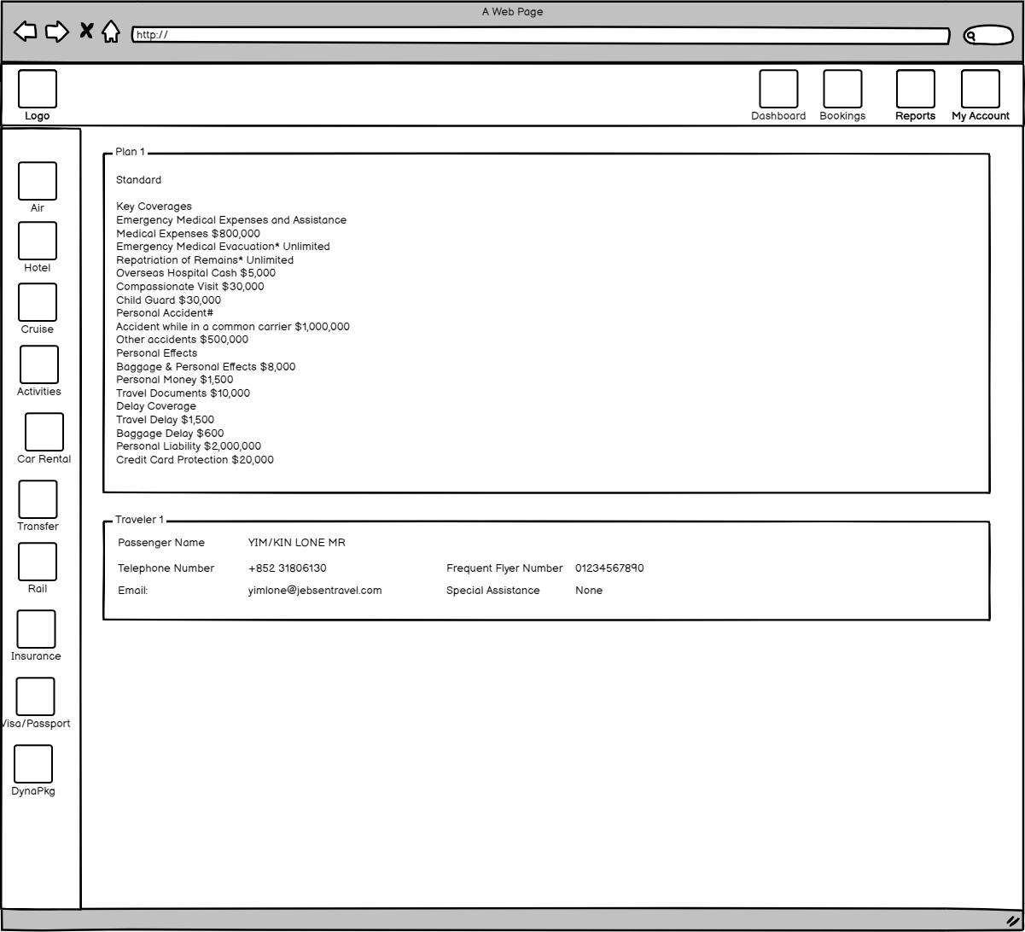Open the Reports menu item
This screenshot has width=1025, height=932.
pos(915,89)
